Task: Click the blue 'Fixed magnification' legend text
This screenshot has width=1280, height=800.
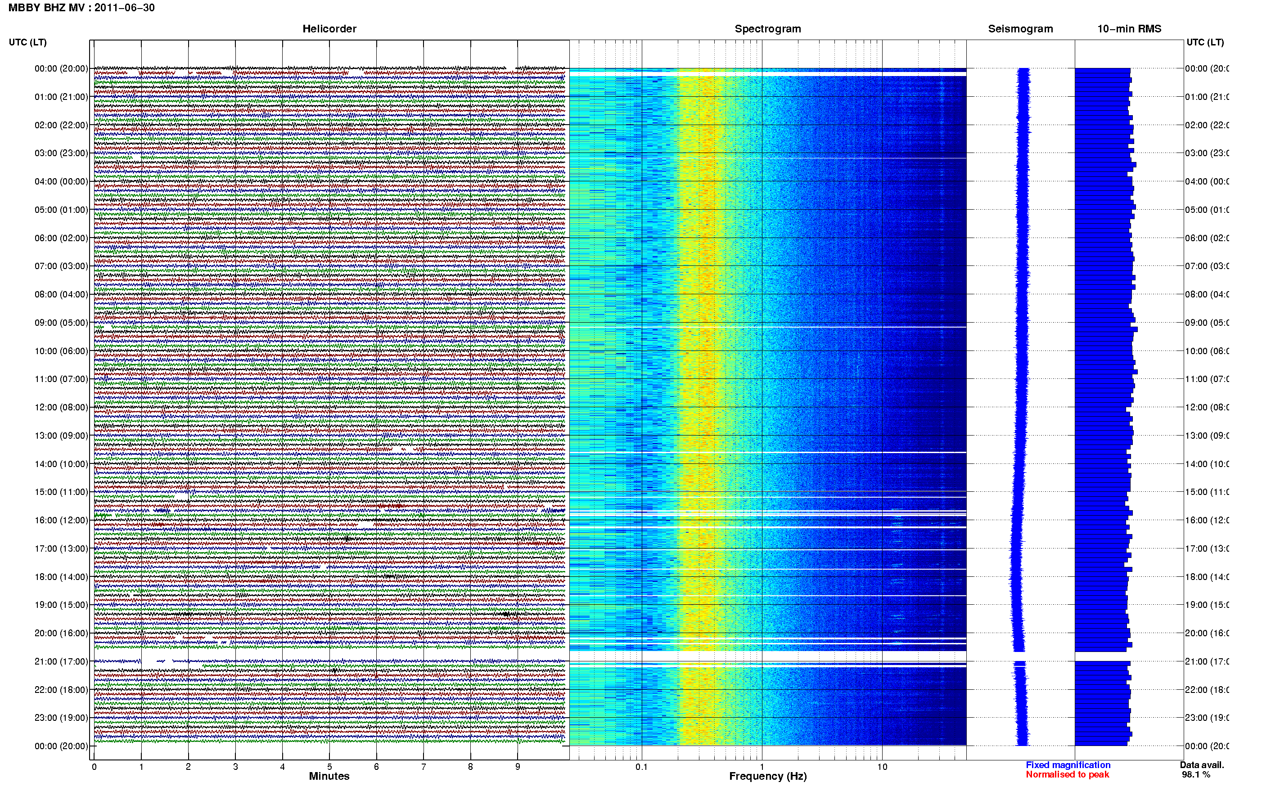Action: [x=1068, y=765]
